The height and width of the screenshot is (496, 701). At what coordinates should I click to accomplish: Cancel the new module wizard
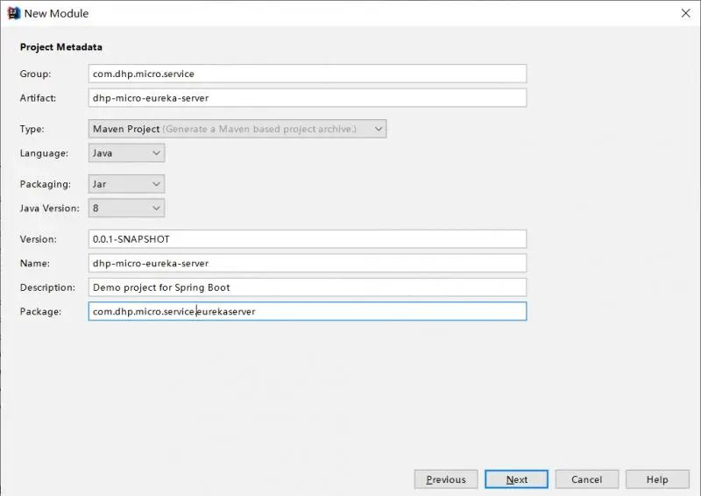tap(586, 479)
